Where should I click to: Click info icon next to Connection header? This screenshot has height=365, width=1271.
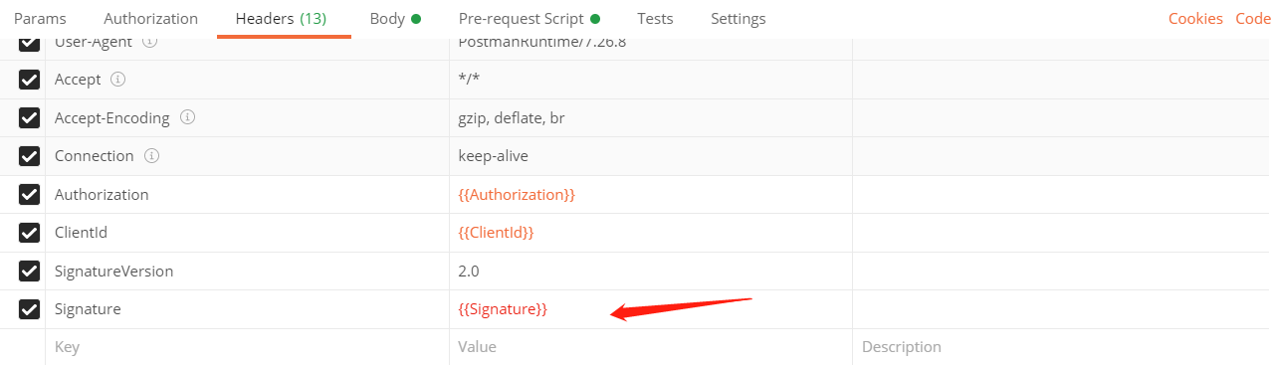(150, 155)
